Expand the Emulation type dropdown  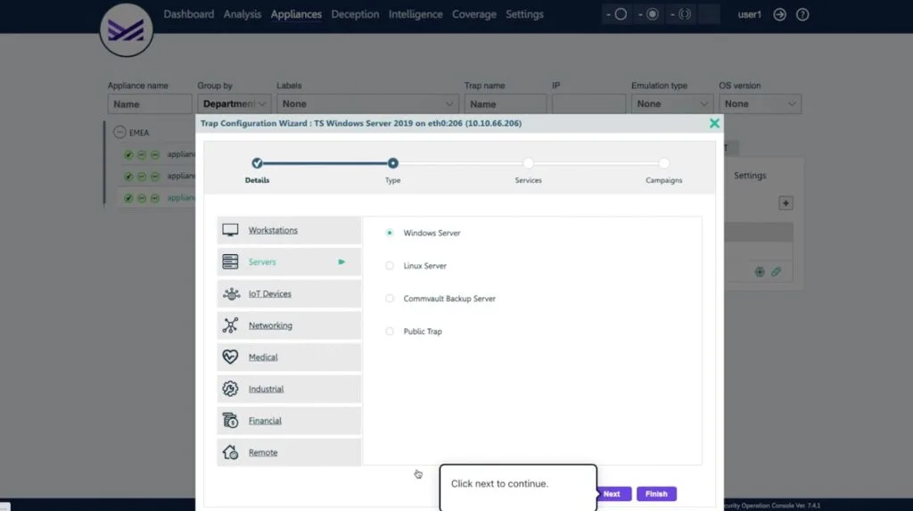pos(672,103)
